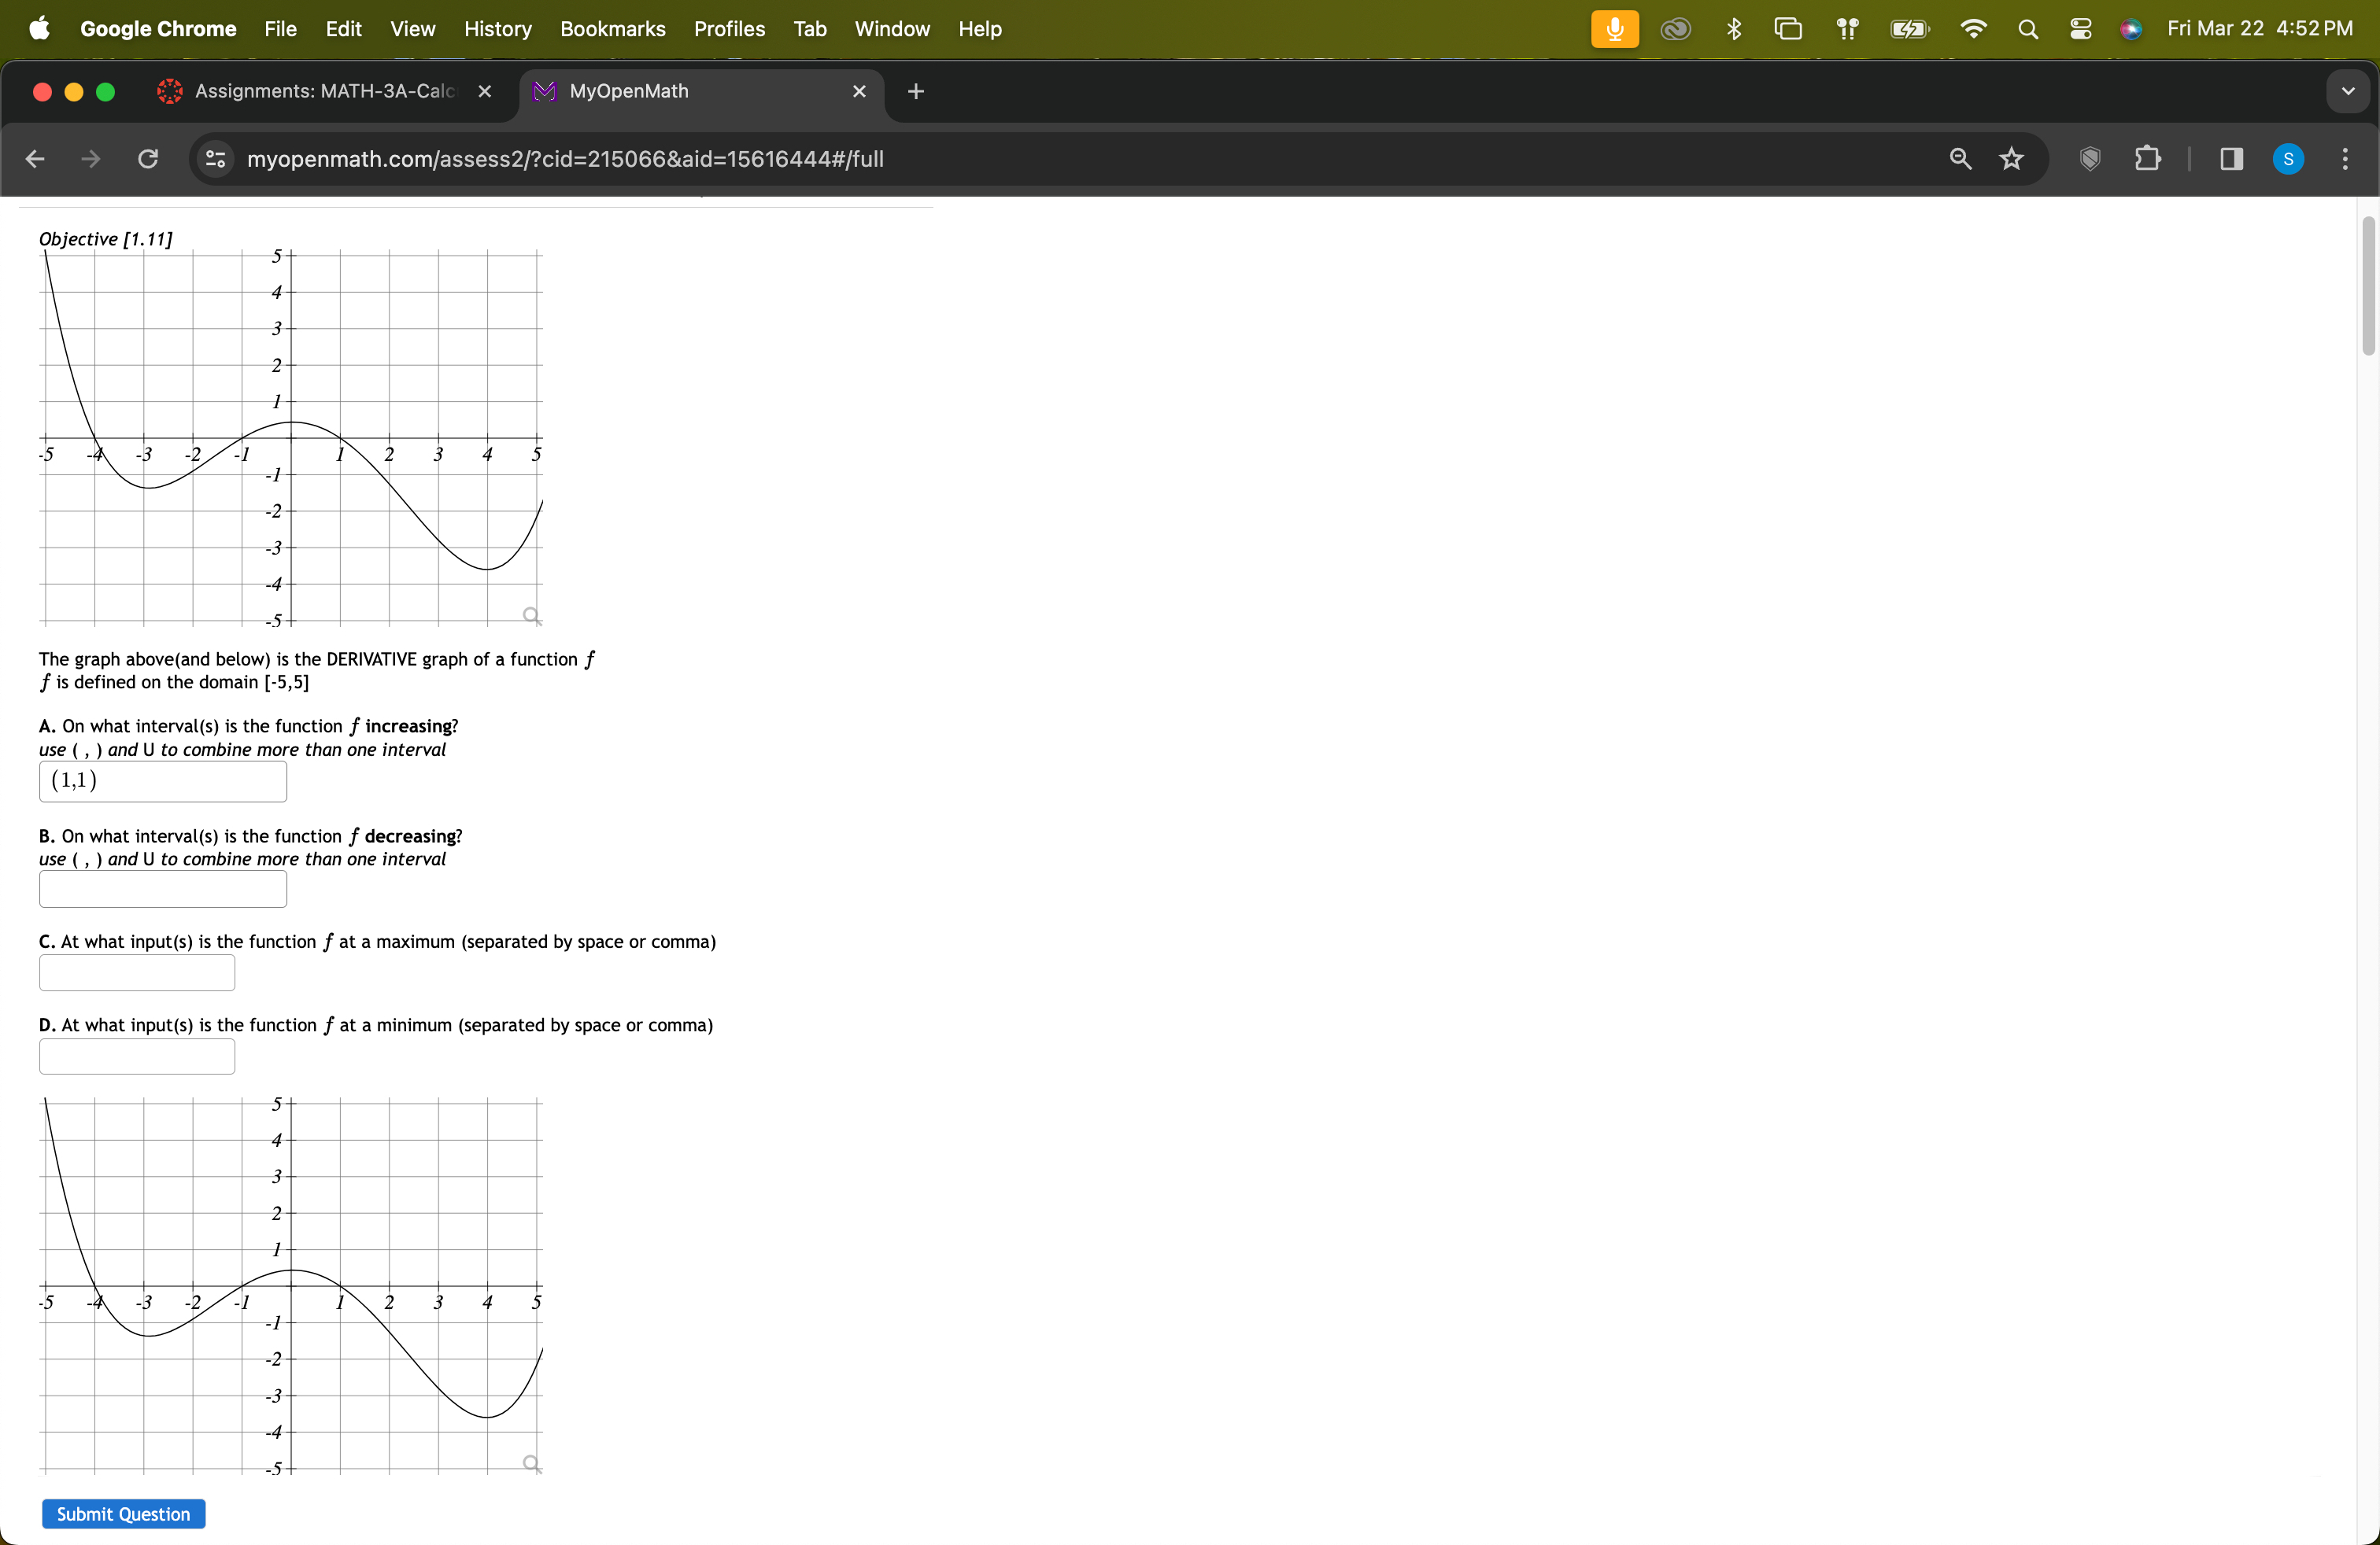Open Chrome's three-dot menu

(2345, 159)
